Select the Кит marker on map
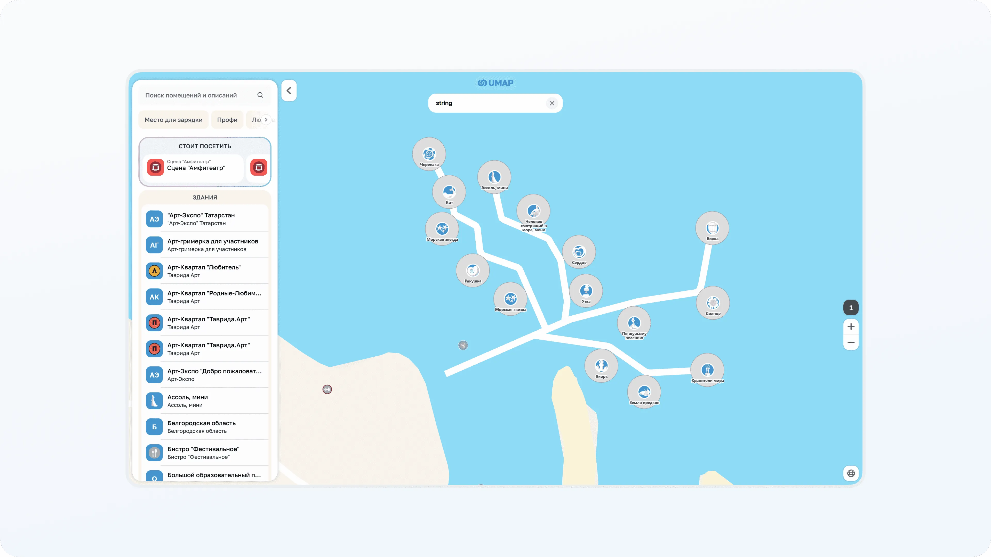The height and width of the screenshot is (557, 991). click(449, 192)
